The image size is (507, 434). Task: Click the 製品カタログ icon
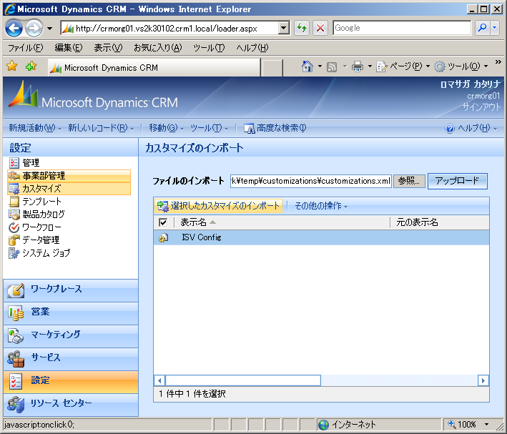tap(14, 214)
